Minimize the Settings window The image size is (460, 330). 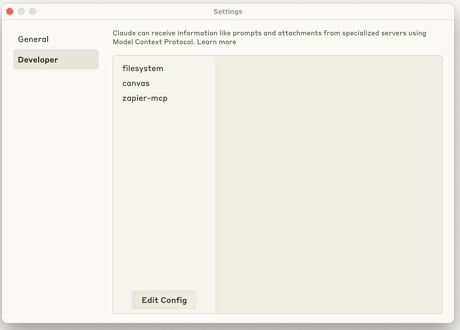pos(21,11)
